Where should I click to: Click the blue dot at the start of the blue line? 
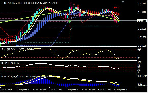17,45
